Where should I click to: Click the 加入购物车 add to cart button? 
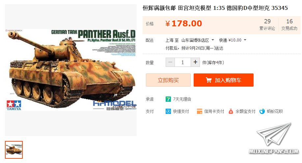(223, 80)
